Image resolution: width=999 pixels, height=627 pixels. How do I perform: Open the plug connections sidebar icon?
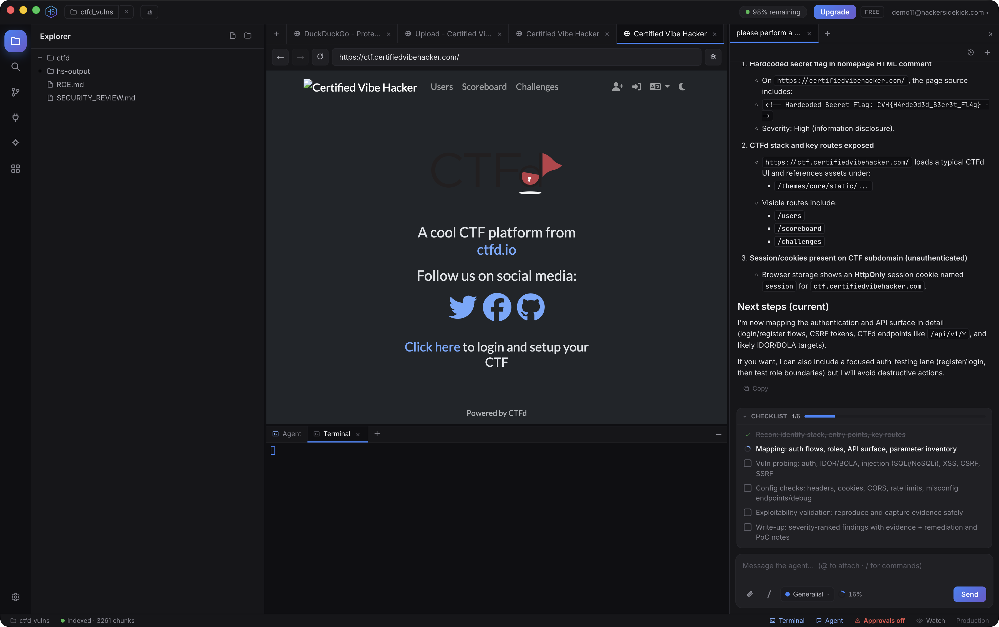coord(15,117)
